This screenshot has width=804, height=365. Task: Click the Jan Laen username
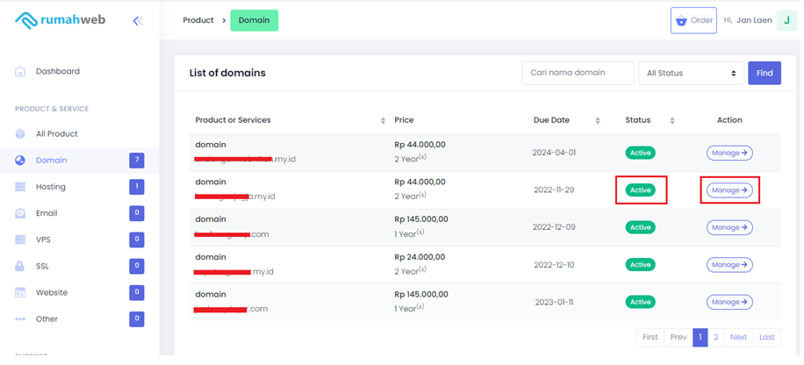point(754,20)
